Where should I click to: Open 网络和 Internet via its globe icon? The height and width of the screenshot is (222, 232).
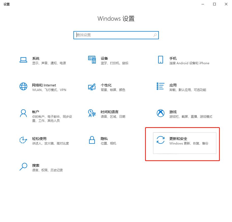coord(23,86)
